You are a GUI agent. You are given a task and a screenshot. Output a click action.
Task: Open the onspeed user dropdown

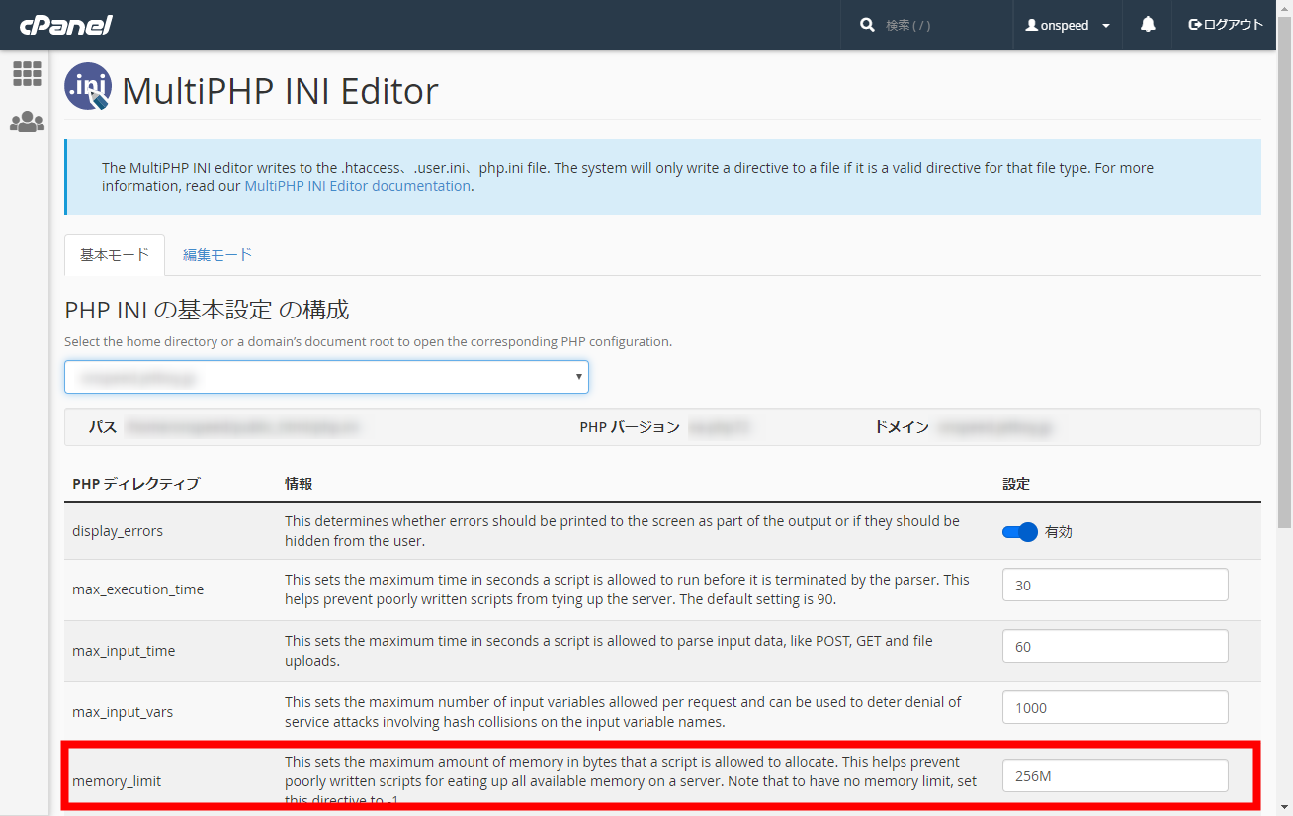point(1068,25)
